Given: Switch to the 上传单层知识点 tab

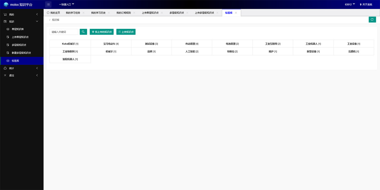Looking at the screenshot, I should click(x=150, y=13).
